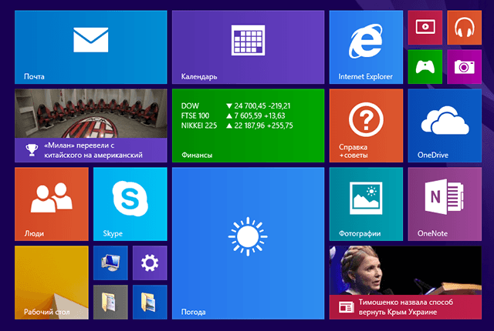Screen dimensions: 494x331
Task: Open the OneDrive cloud tile
Action: pos(445,125)
